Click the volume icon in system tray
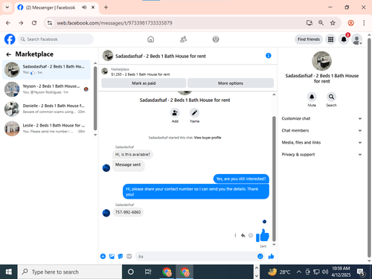The height and width of the screenshot is (279, 372). pos(325,272)
